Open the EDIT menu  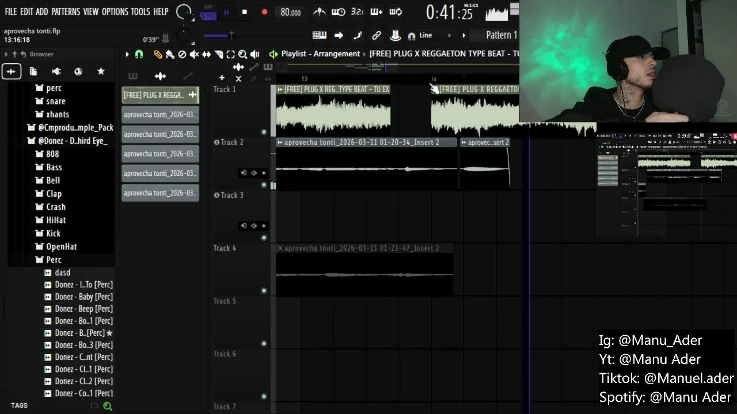[x=26, y=11]
